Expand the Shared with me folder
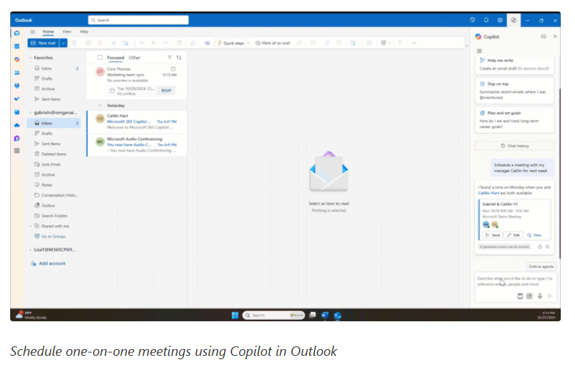 tap(31, 226)
